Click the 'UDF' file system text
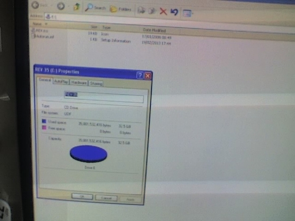Viewport: 295px width, 221px height. pos(68,114)
